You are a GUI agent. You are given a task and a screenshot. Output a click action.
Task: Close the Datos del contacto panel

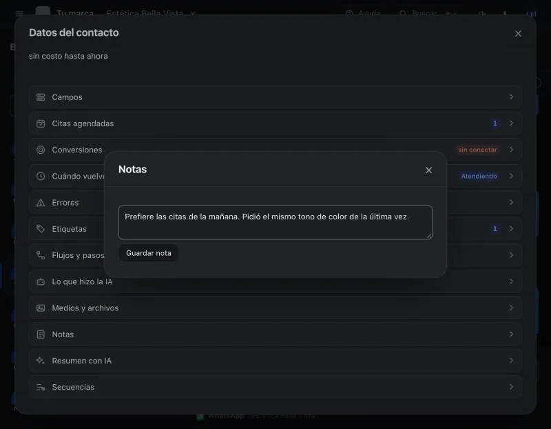(x=518, y=34)
